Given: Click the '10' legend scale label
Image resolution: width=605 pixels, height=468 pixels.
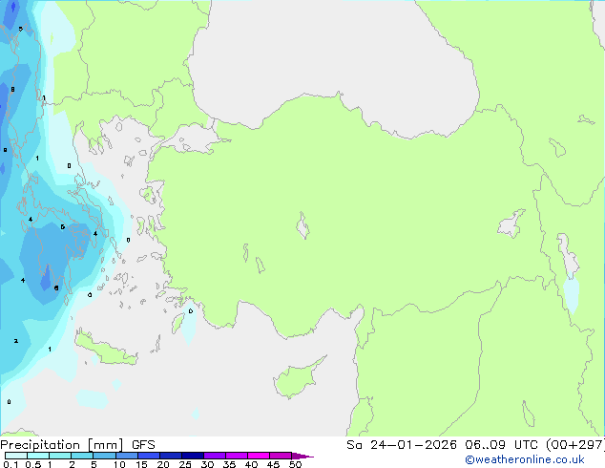Looking at the screenshot, I should pyautogui.click(x=119, y=464).
